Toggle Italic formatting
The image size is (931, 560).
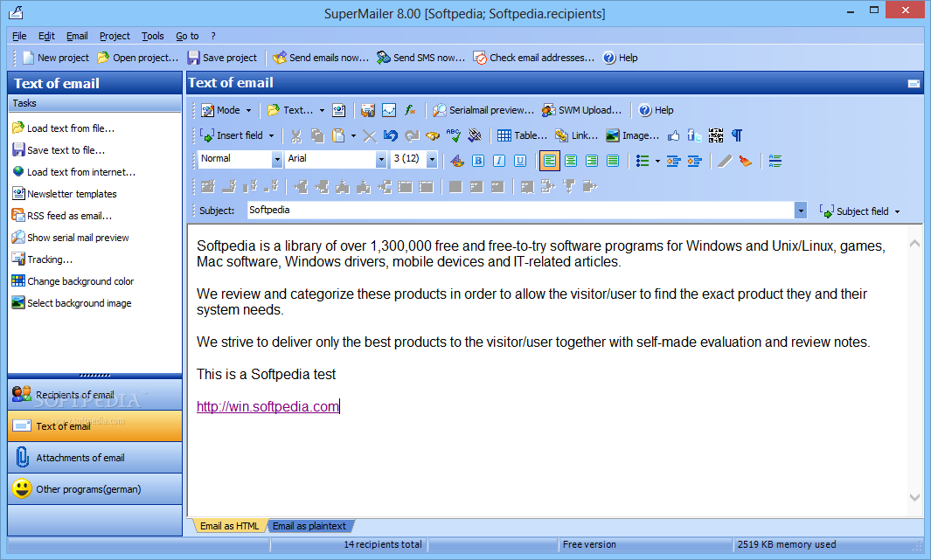pos(499,162)
